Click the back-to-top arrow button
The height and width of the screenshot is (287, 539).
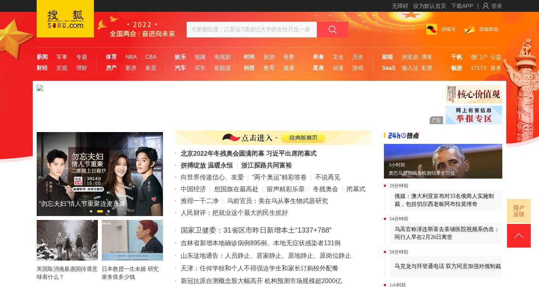(519, 236)
